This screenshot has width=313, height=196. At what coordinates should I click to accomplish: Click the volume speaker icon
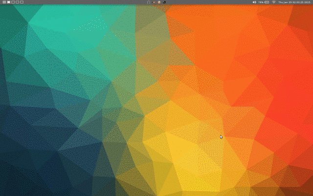[254, 2]
